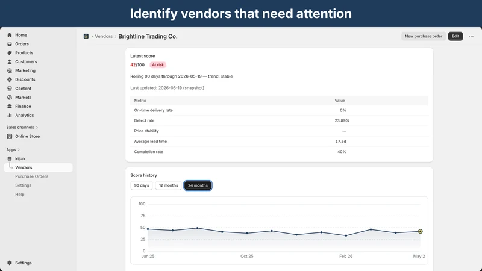
Task: Click the At risk status badge
Action: [158, 65]
